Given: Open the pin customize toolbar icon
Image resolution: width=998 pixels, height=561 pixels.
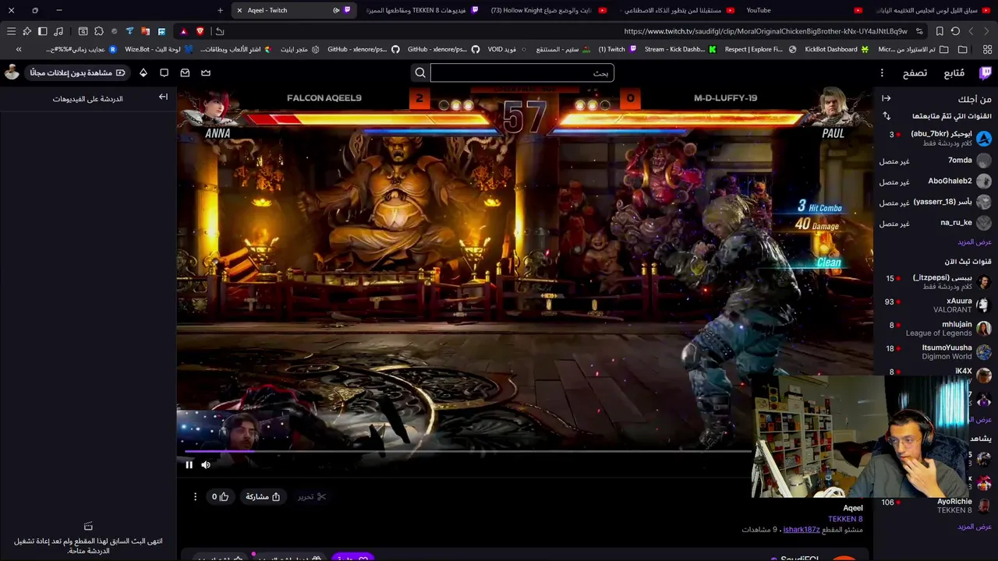Looking at the screenshot, I should [27, 31].
